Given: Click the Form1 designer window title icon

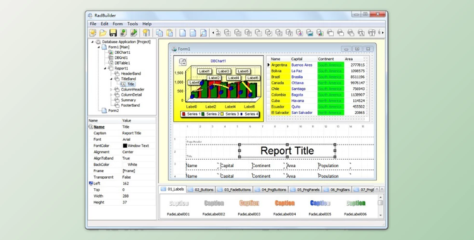Looking at the screenshot, I should tap(174, 49).
